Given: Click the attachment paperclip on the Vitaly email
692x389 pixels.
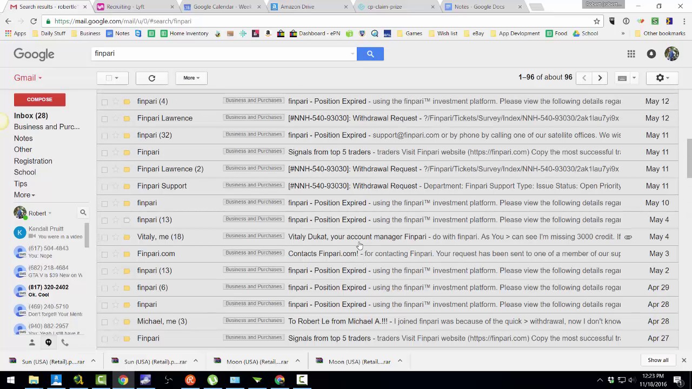Looking at the screenshot, I should click(628, 237).
